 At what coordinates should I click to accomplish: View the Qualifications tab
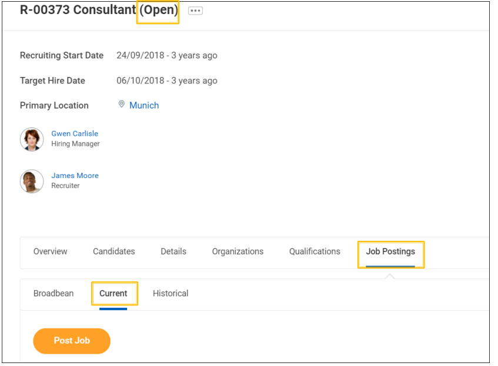315,251
